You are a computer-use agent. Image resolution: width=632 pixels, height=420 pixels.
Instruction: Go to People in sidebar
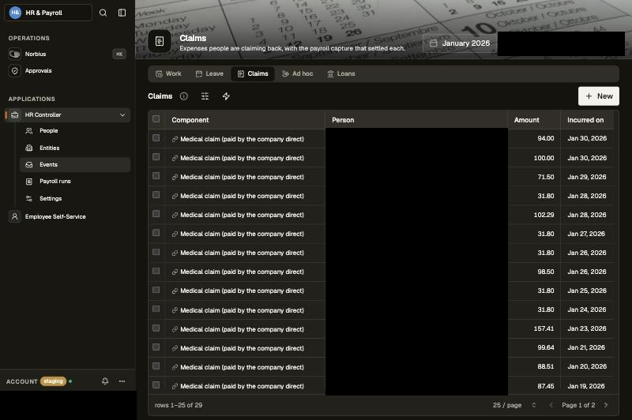(x=48, y=131)
